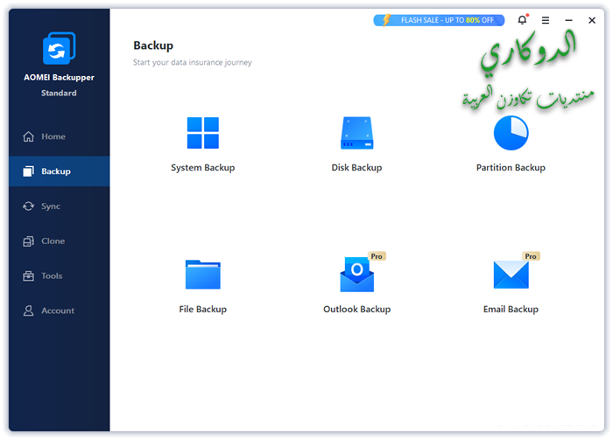Open the Home page from sidebar
Image resolution: width=613 pixels, height=440 pixels.
tap(59, 136)
